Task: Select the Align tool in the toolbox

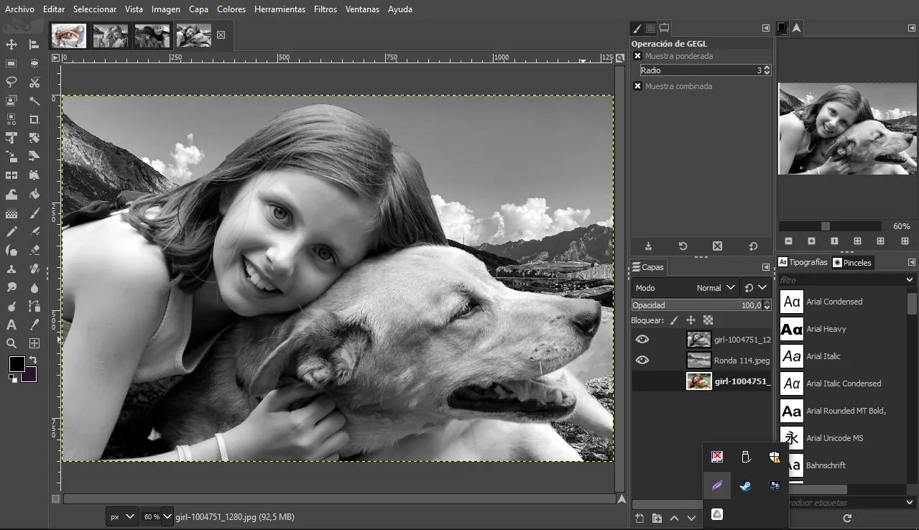Action: click(34, 45)
